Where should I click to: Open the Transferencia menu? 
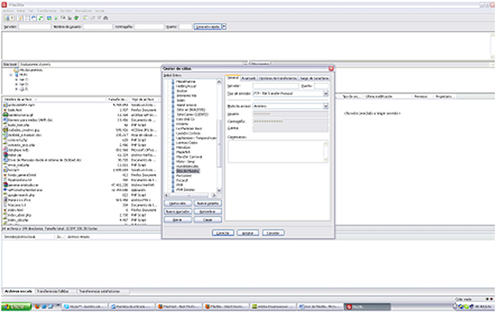point(46,11)
